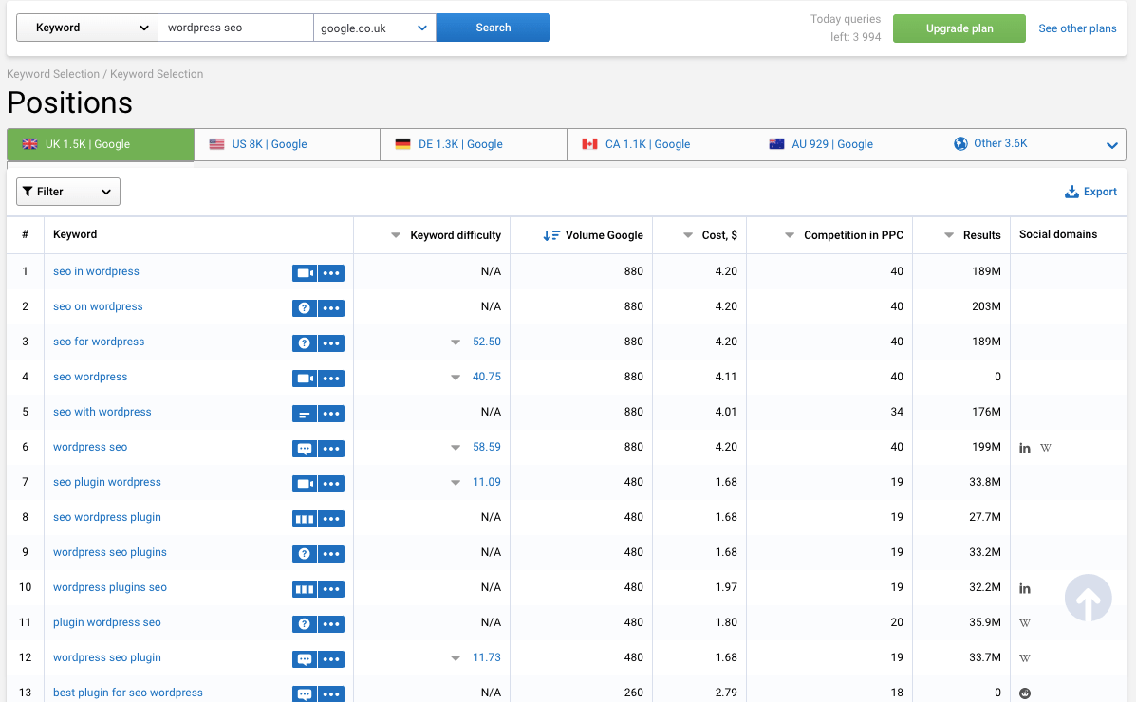Open the 'best plugin for seo wordpress' keyword link

coord(127,693)
